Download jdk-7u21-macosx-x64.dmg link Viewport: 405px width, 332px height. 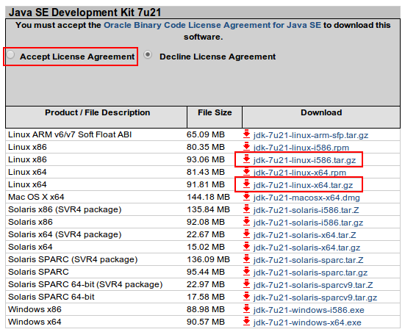pyautogui.click(x=307, y=198)
